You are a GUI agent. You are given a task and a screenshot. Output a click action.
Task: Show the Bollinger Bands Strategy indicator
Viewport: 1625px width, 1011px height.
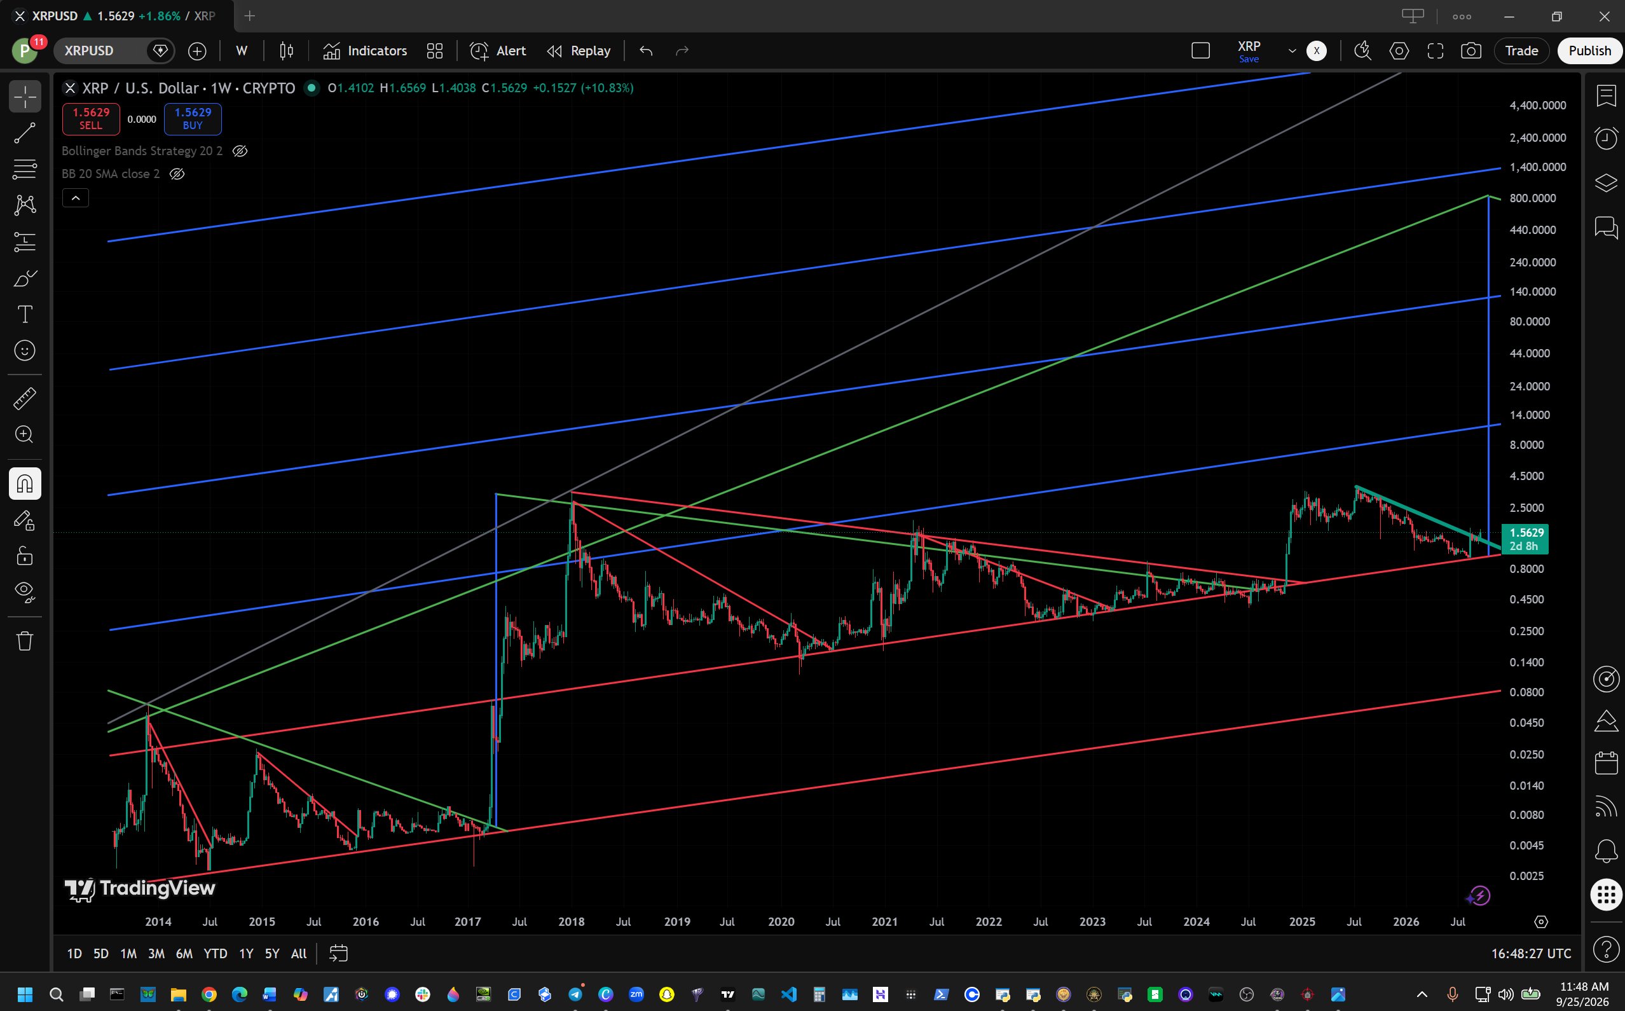coord(240,151)
